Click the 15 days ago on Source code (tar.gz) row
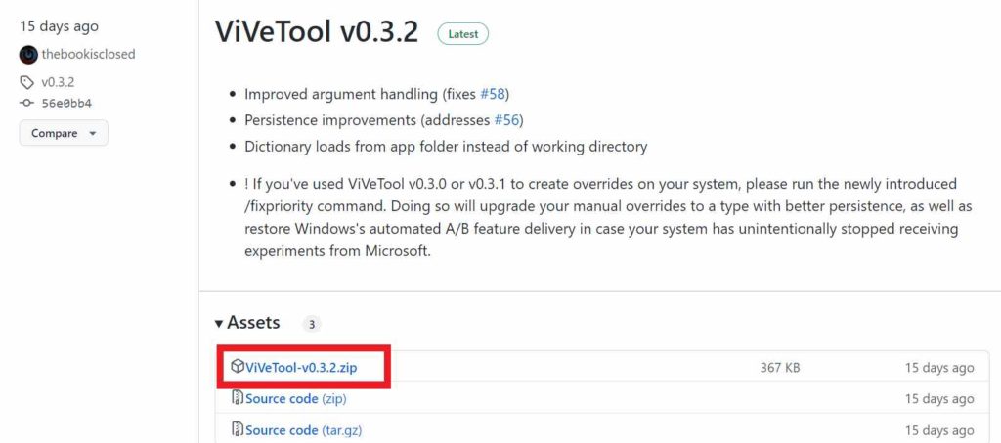 point(939,429)
